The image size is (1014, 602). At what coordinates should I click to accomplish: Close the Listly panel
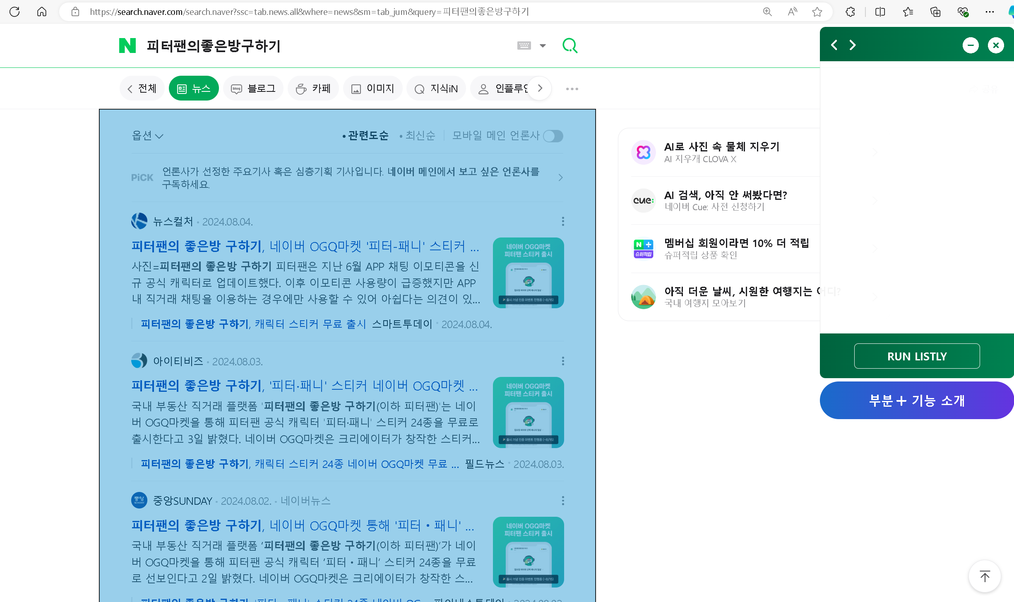(x=996, y=45)
